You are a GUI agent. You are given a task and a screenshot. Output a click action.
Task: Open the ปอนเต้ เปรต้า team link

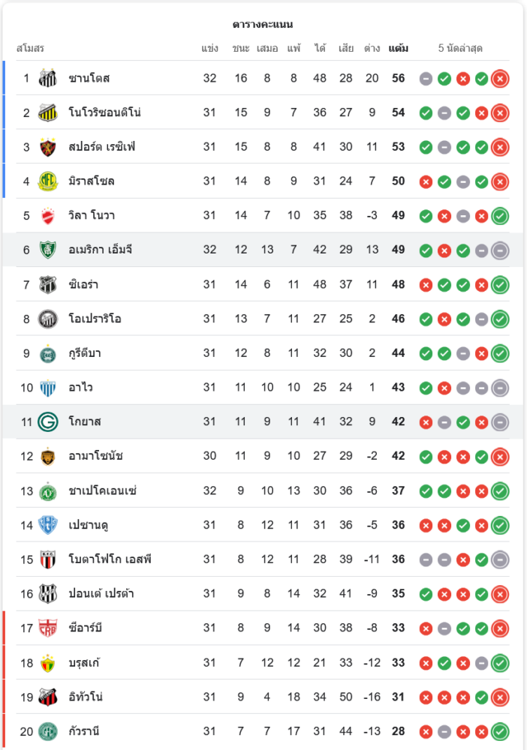tap(101, 594)
